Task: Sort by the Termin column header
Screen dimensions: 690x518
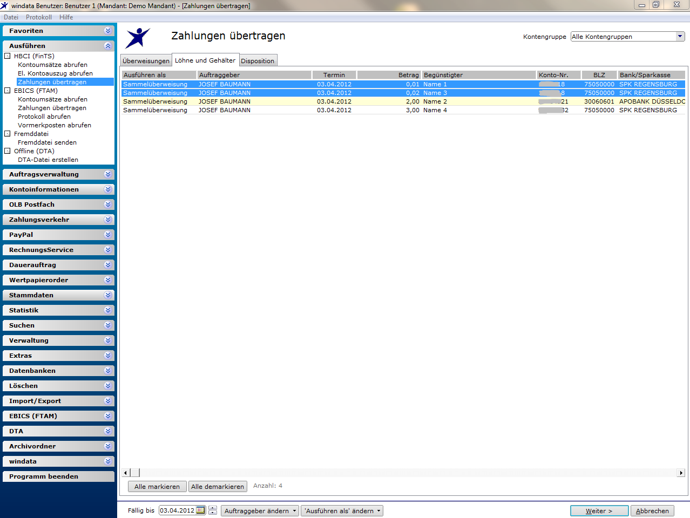Action: tap(334, 75)
